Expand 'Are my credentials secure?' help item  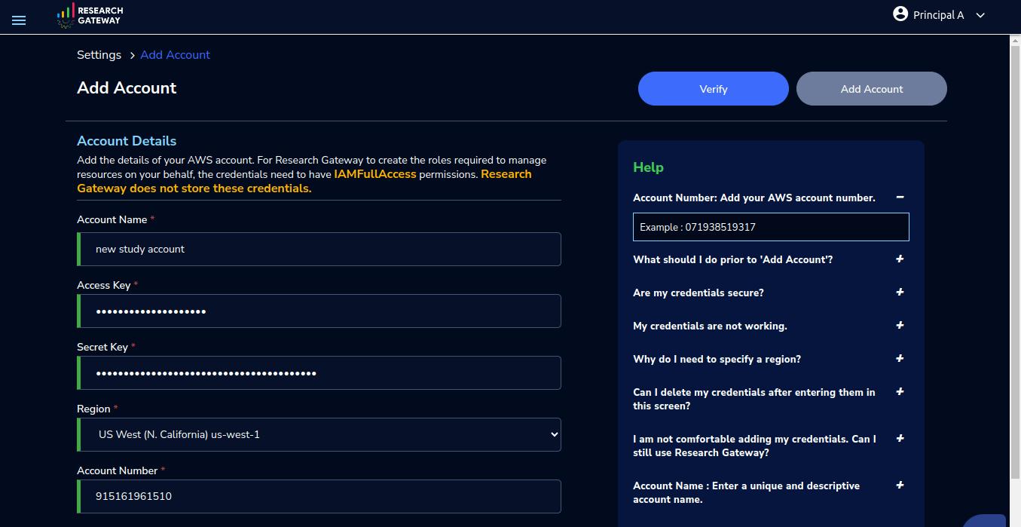point(900,292)
